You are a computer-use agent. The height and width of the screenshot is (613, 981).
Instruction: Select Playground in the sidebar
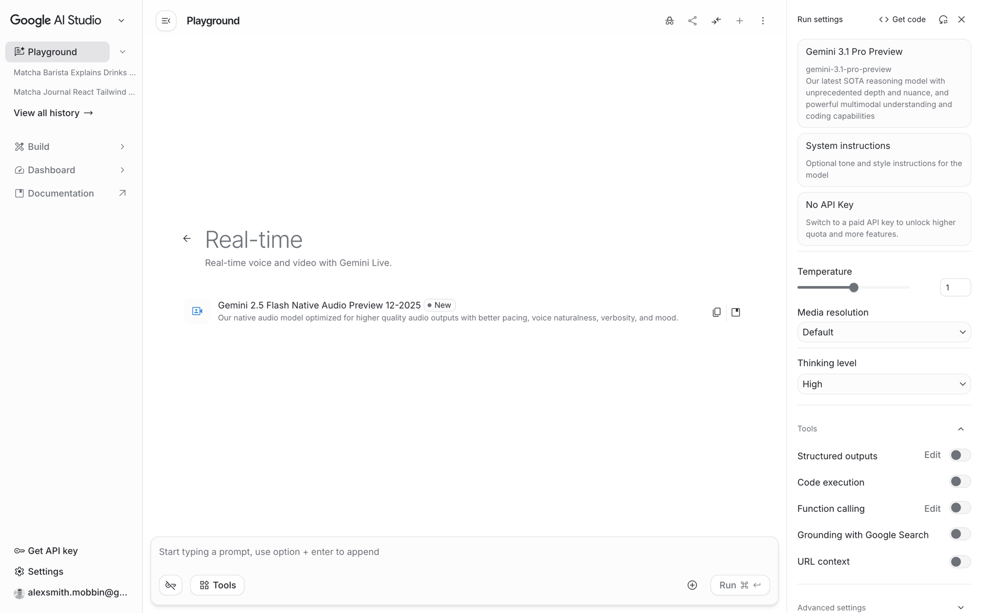[x=57, y=52]
